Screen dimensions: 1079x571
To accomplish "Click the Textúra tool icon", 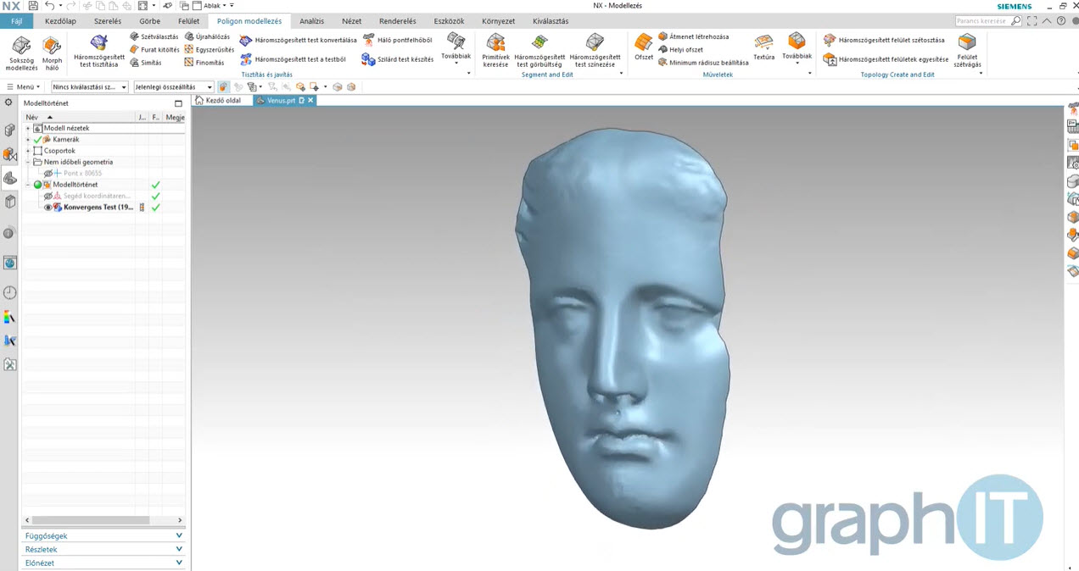I will [x=763, y=42].
